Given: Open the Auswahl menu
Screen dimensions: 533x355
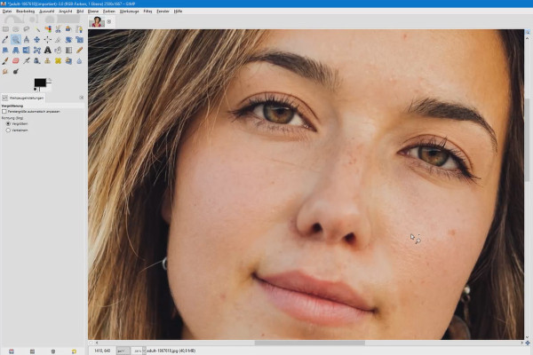Looking at the screenshot, I should tap(46, 12).
